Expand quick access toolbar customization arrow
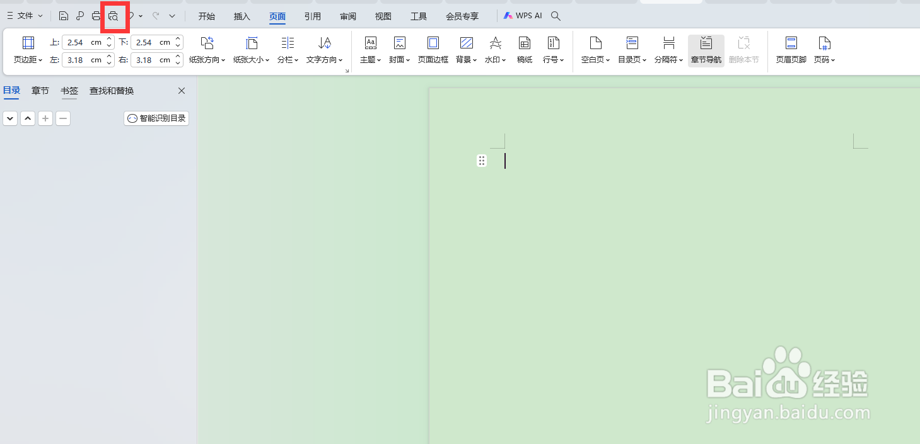Screen dimensions: 920x444 tap(172, 16)
